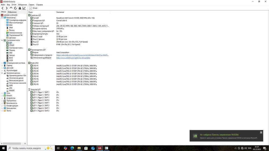Open the aida64.com driver updates link
This screenshot has width=269, height=151.
73,58
